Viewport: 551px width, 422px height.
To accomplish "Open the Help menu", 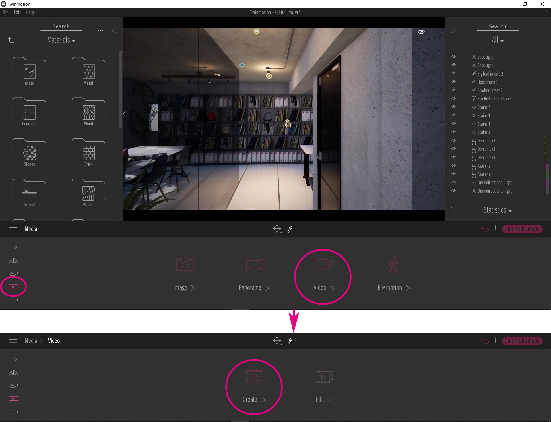I will (30, 12).
